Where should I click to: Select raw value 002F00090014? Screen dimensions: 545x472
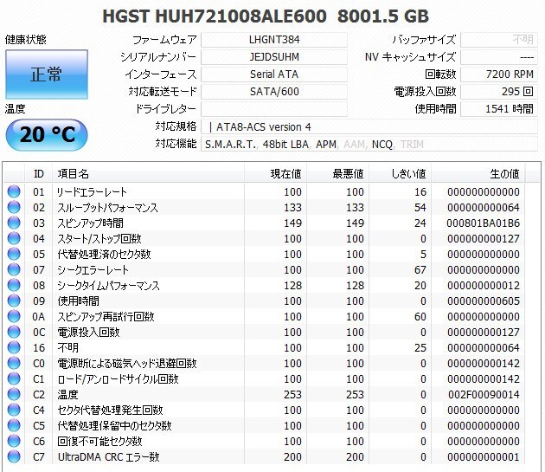pos(484,395)
